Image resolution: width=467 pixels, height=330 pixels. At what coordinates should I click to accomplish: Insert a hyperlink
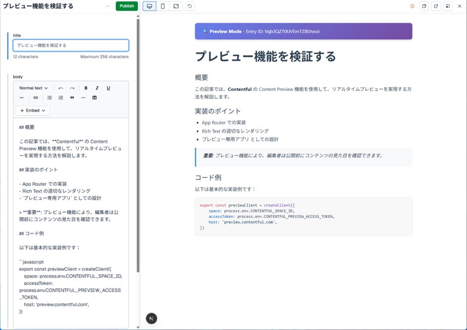tap(36, 98)
